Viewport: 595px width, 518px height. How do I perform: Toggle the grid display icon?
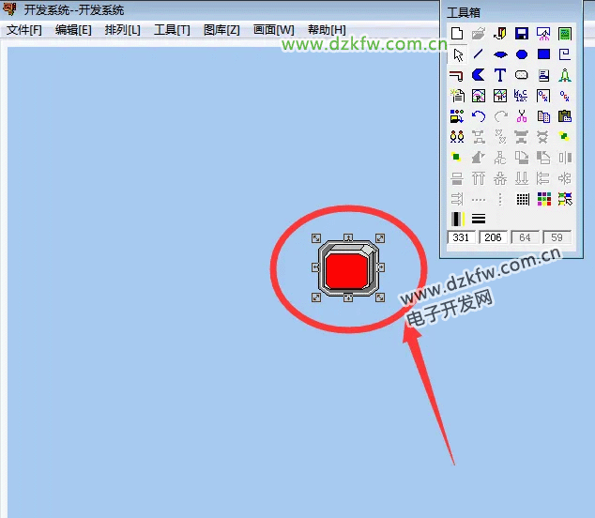coord(522,199)
